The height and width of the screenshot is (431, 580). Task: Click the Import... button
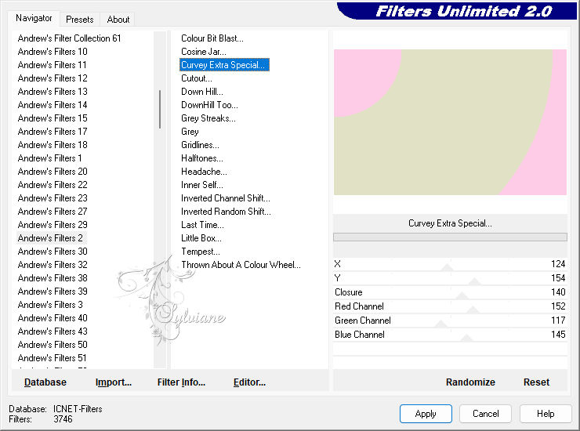(113, 382)
